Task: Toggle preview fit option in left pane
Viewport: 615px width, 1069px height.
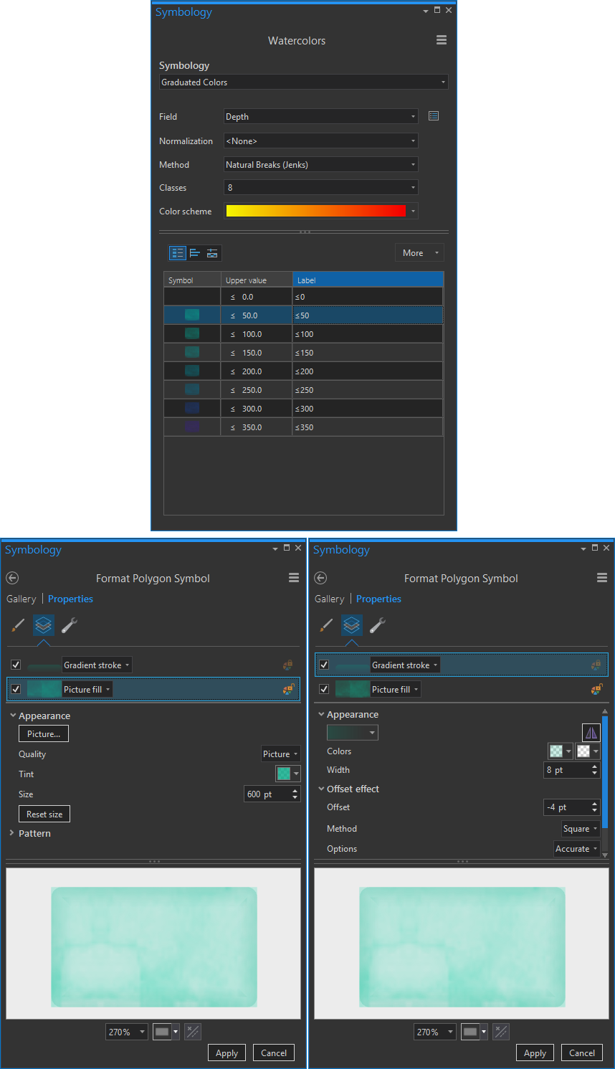Action: pyautogui.click(x=193, y=1032)
